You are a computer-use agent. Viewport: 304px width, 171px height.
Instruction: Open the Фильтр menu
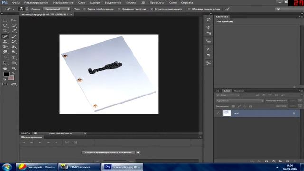coord(131,3)
